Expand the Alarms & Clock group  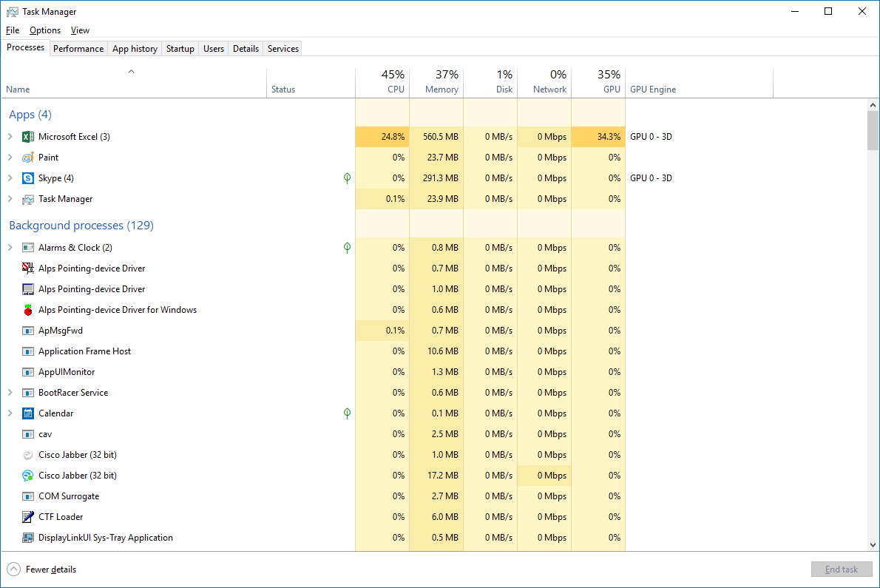(x=10, y=248)
